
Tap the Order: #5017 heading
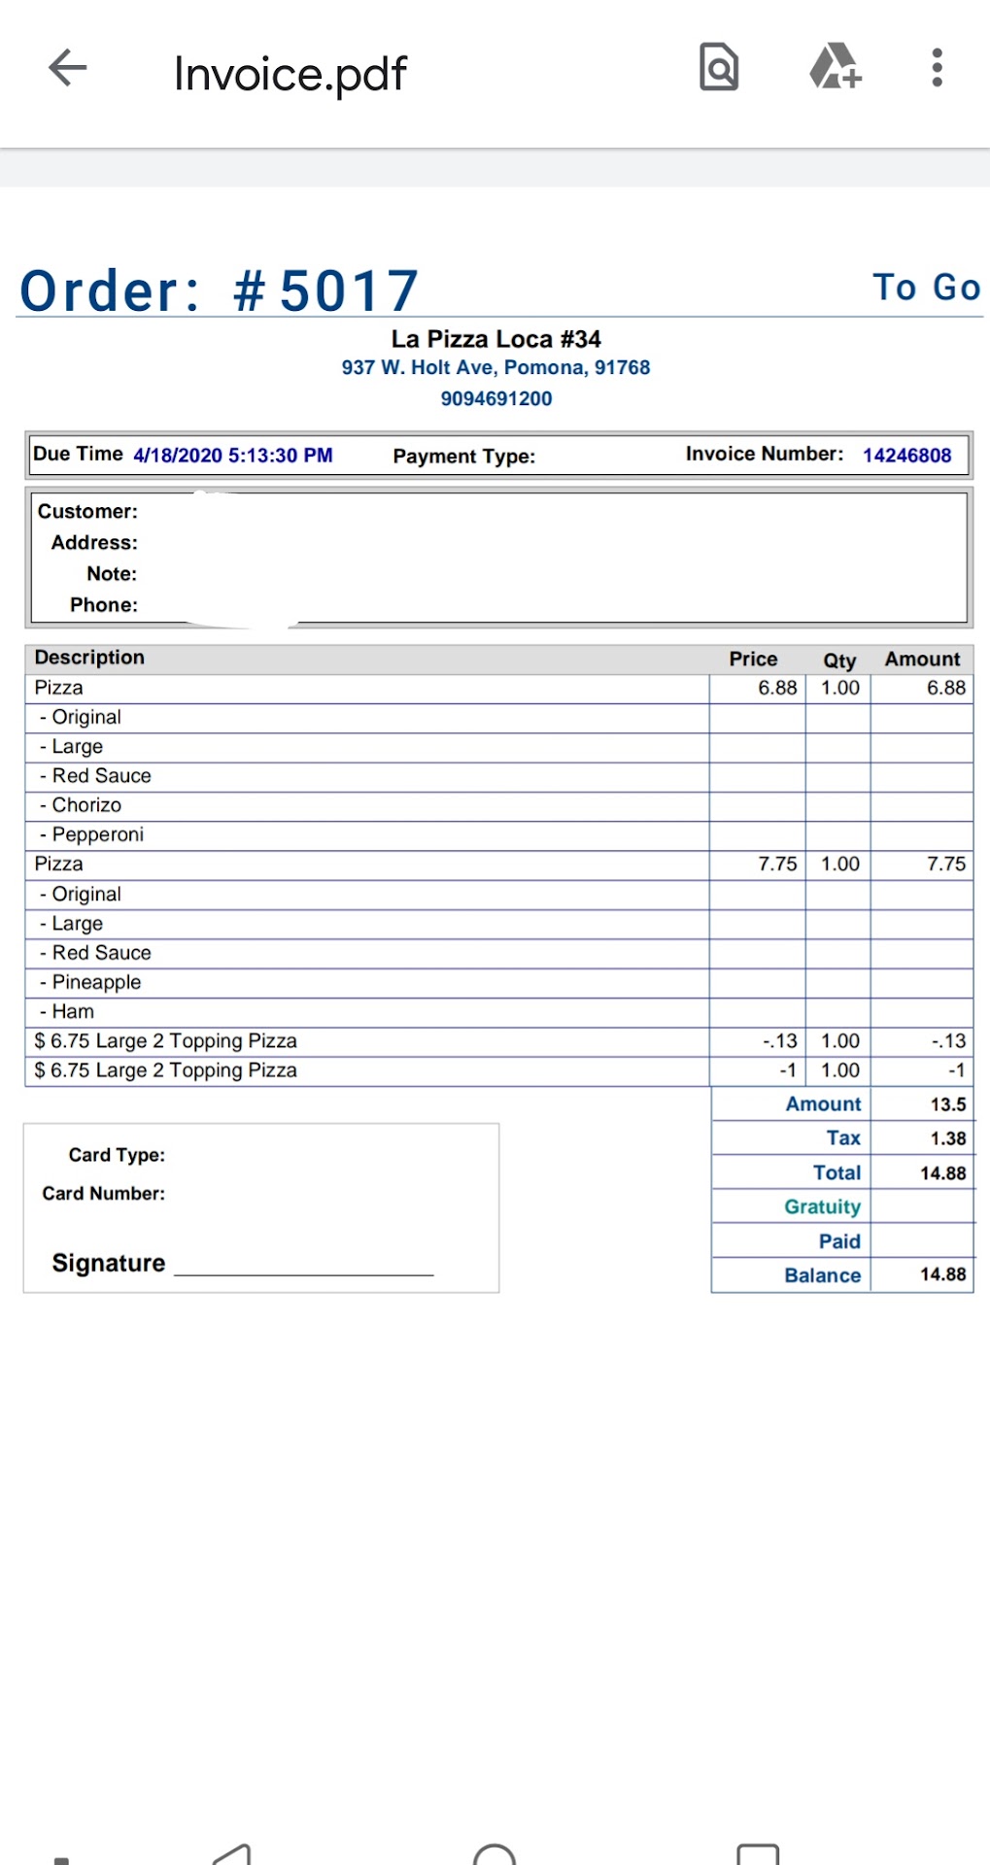pyautogui.click(x=220, y=290)
